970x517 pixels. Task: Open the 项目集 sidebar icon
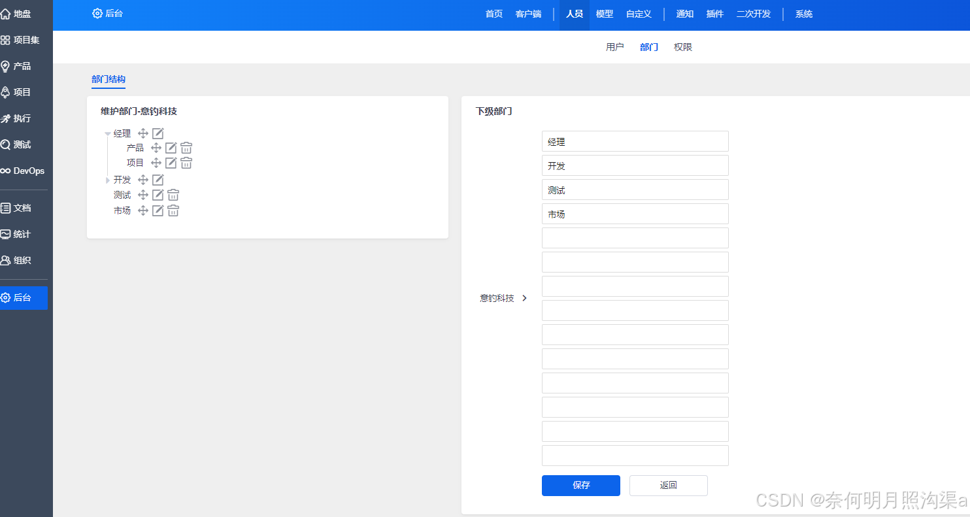(x=6, y=40)
